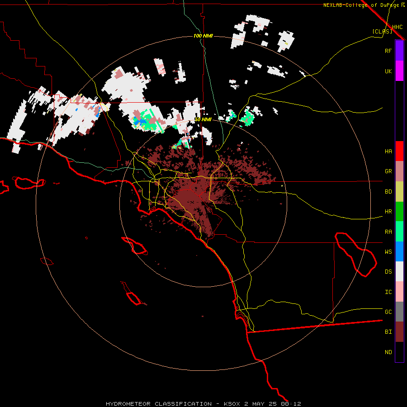This screenshot has width=407, height=407.
Task: Click the 50 NMI range ring label
Action: pos(203,119)
